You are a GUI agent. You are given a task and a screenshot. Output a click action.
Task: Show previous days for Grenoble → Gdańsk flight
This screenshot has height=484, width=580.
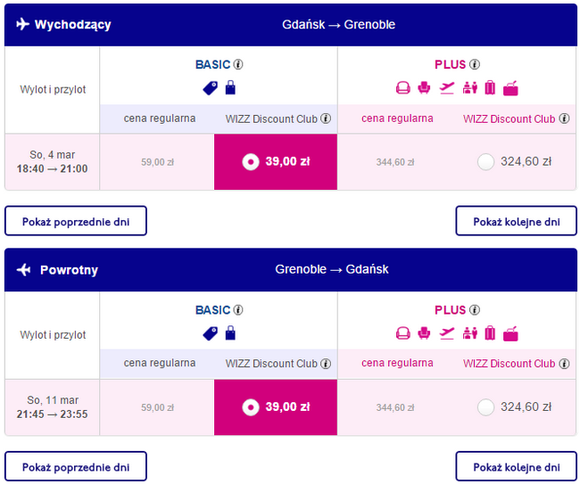click(76, 466)
